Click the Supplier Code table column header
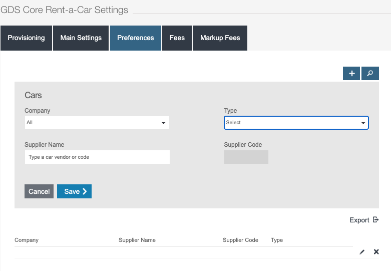This screenshot has width=391, height=271. click(x=240, y=240)
